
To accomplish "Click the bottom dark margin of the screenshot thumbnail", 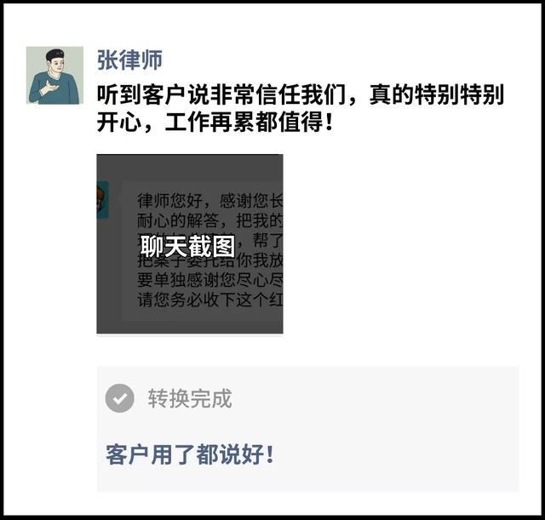I will pos(190,327).
